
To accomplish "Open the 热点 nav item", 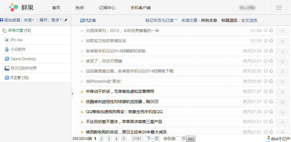I will [x=79, y=8].
